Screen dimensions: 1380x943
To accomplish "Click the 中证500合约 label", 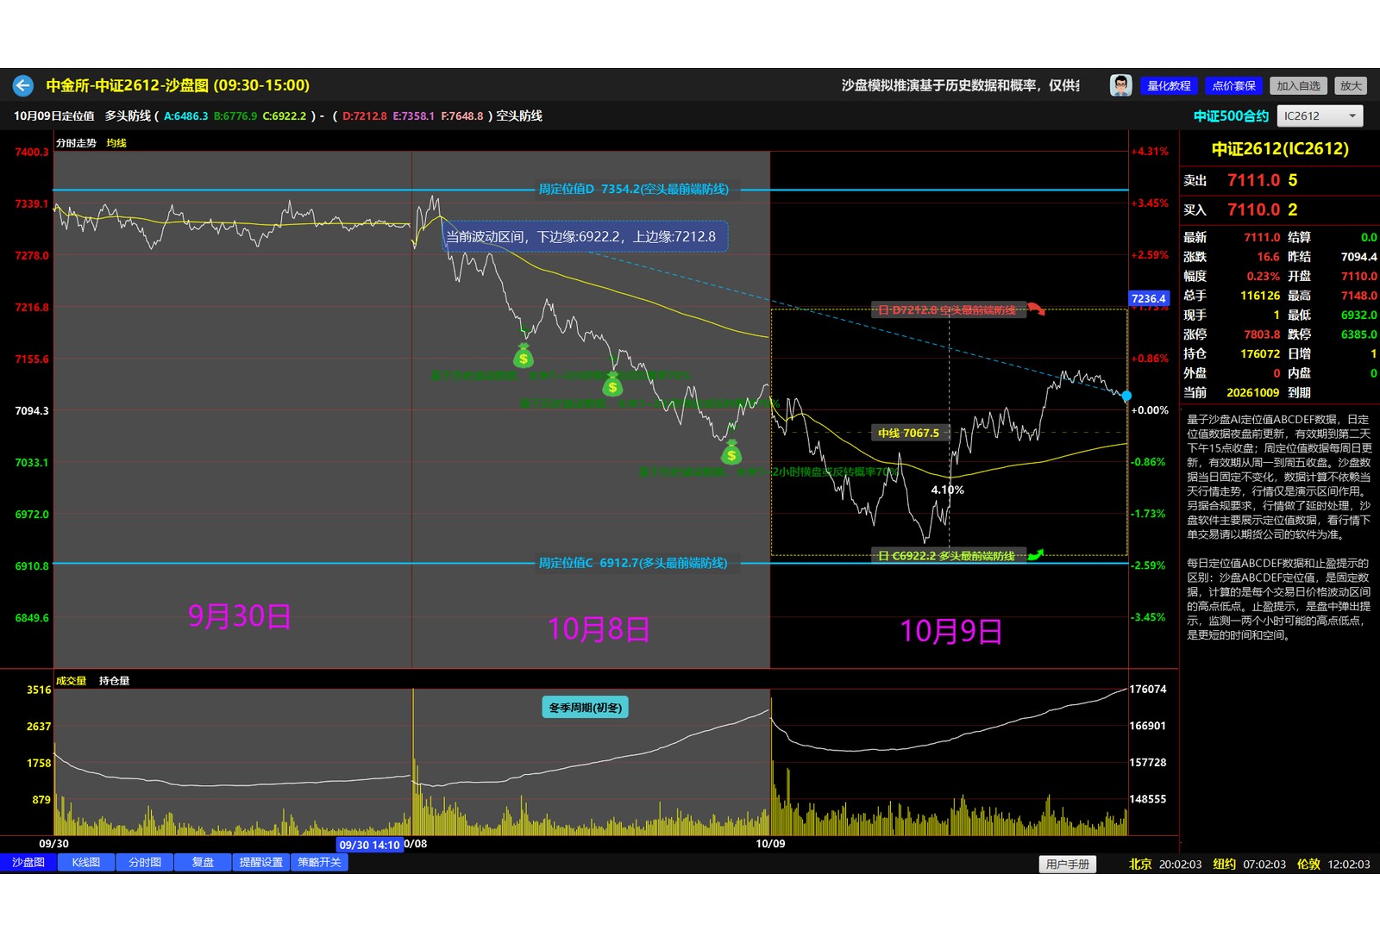I will coord(1231,116).
